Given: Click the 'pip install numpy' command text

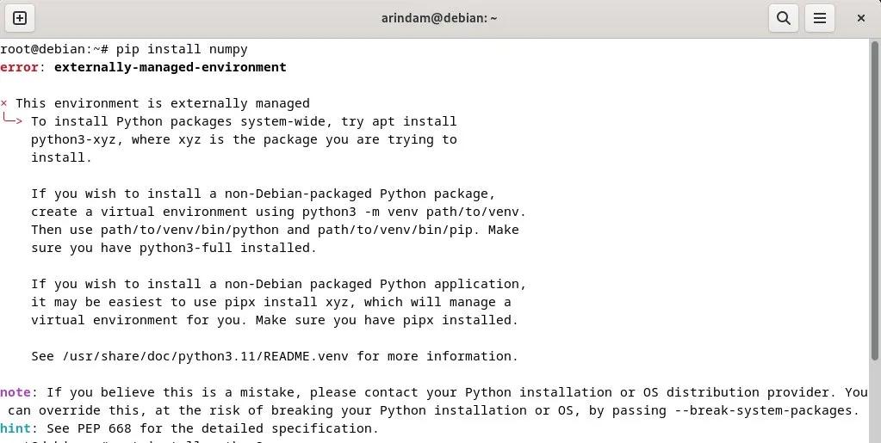Looking at the screenshot, I should pyautogui.click(x=182, y=49).
